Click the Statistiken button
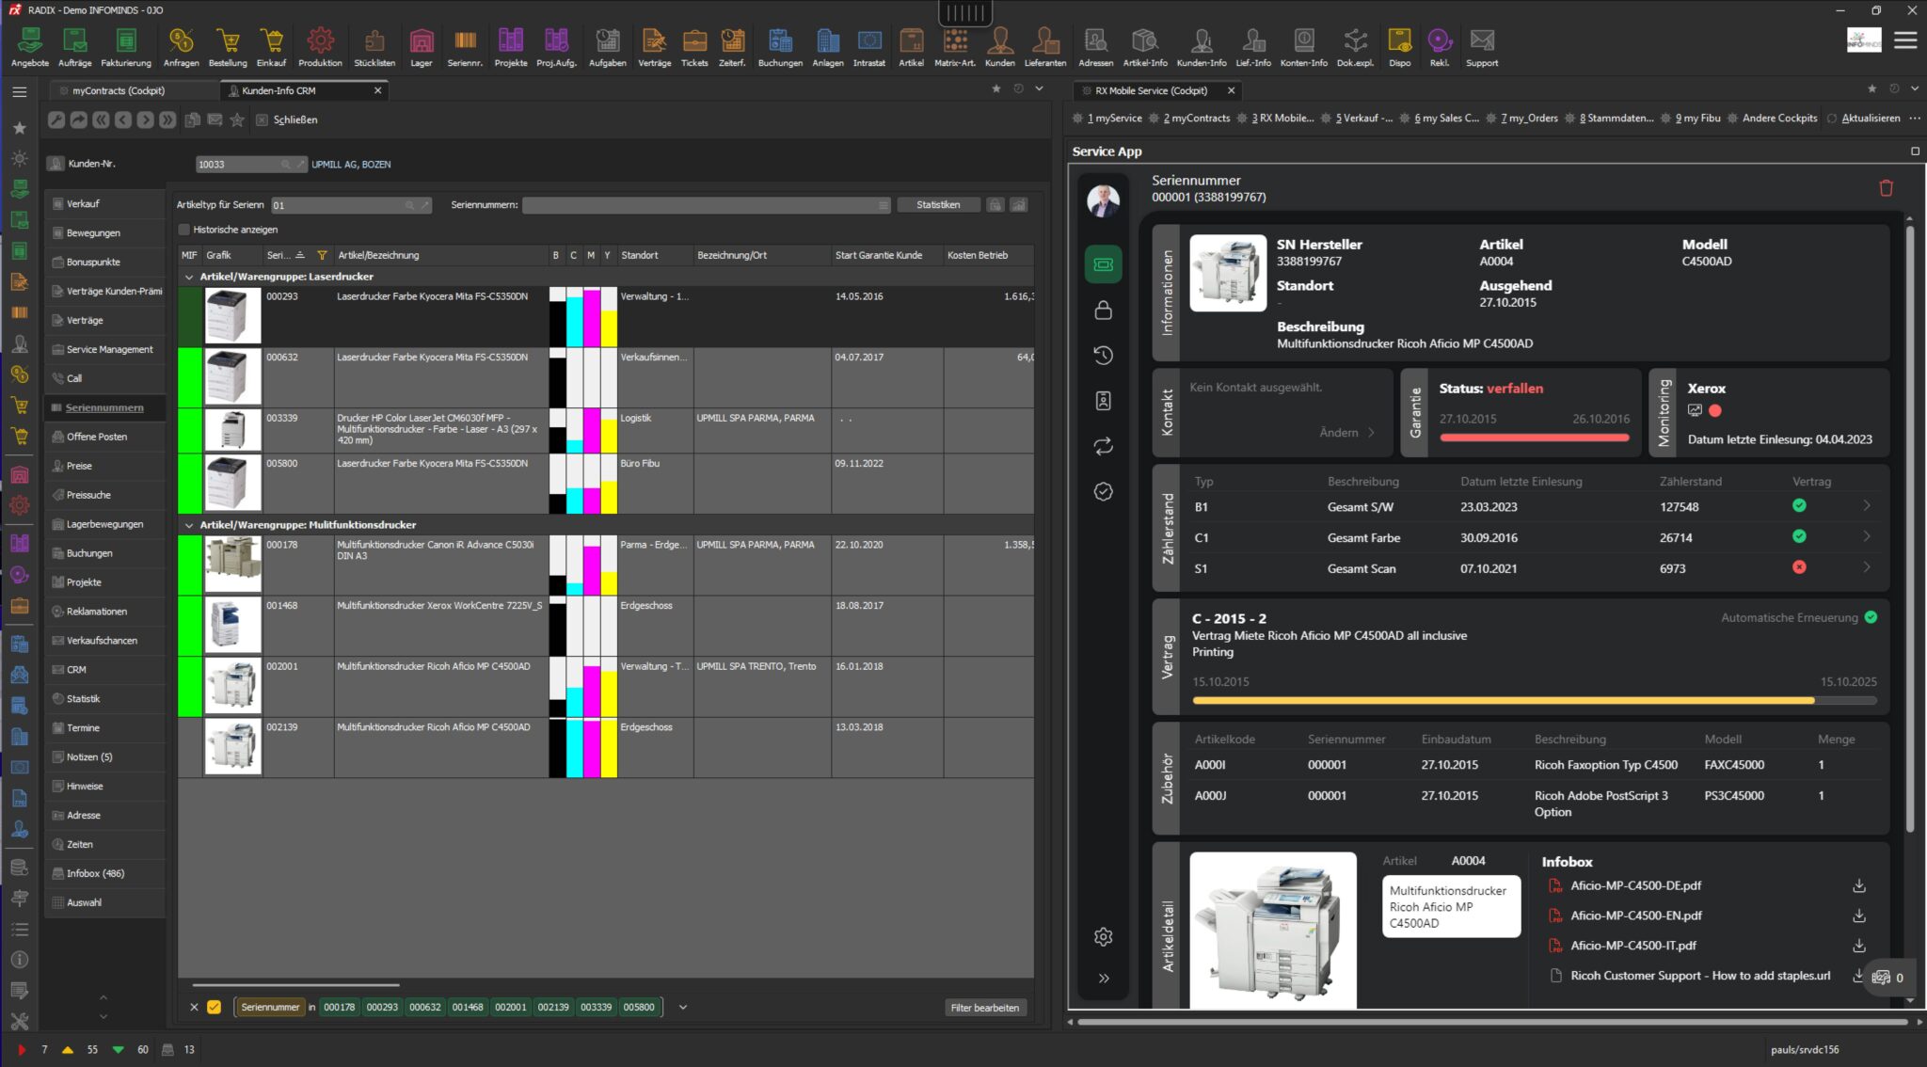Image resolution: width=1927 pixels, height=1067 pixels. [937, 204]
